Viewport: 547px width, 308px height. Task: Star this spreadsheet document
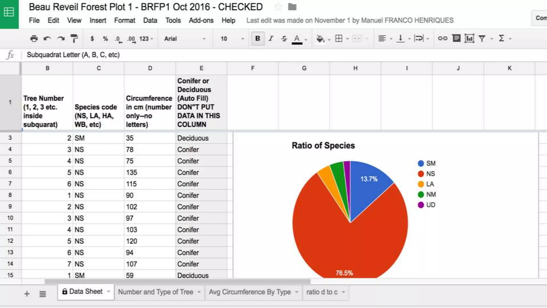click(278, 7)
